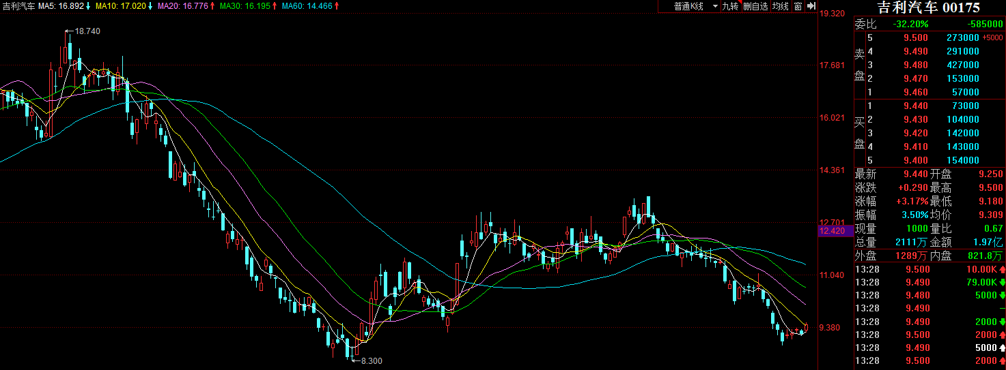Click the MA60 up arrow indicator
Screen dimensions: 1006x370
click(x=337, y=6)
